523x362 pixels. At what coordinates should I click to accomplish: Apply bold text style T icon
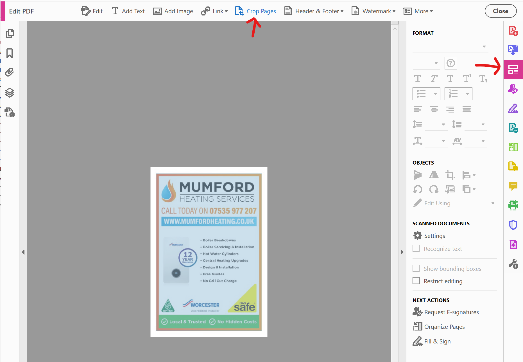418,78
